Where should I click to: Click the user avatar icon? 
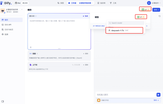[x=149, y=3]
